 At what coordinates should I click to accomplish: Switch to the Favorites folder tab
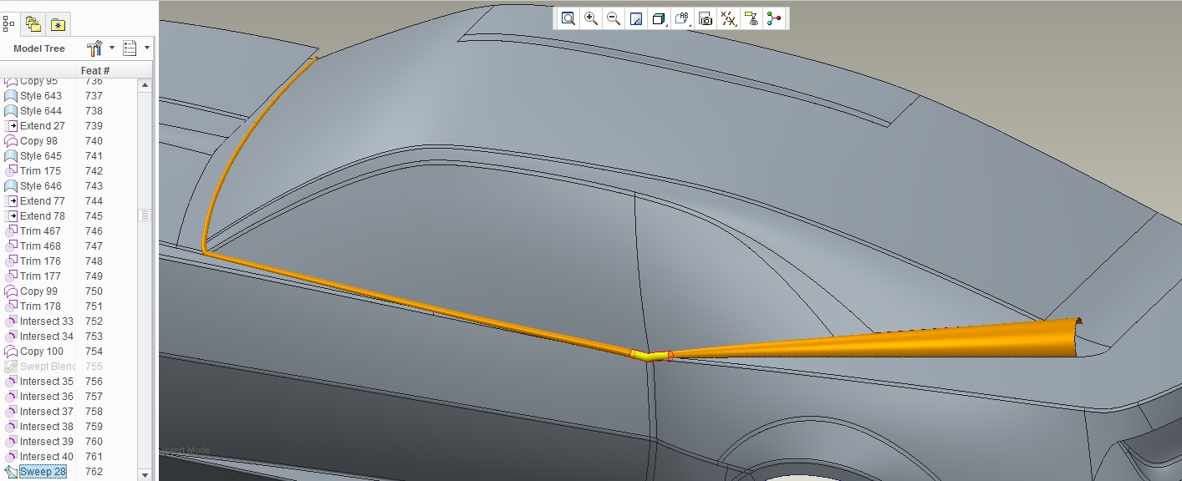pos(58,24)
